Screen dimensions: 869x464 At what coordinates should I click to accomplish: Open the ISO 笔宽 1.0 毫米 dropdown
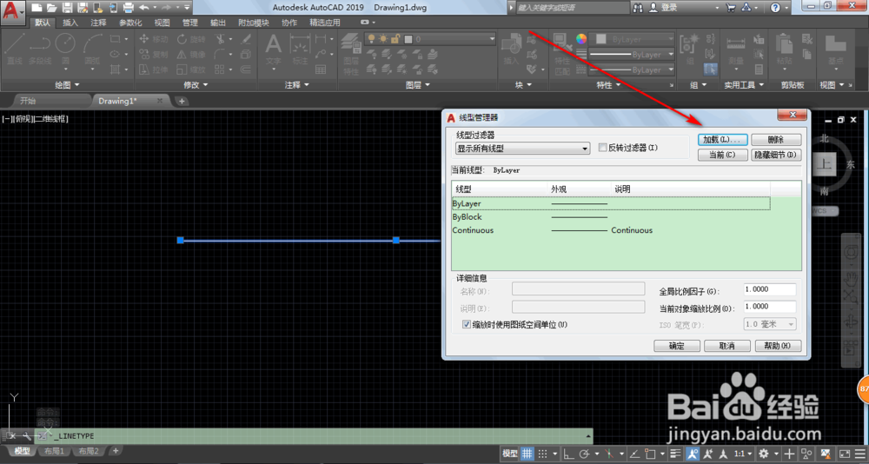[770, 324]
